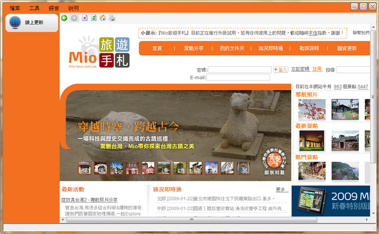Click the 來信 link in the 小提示 notice
379x234 pixels.
click(x=313, y=33)
